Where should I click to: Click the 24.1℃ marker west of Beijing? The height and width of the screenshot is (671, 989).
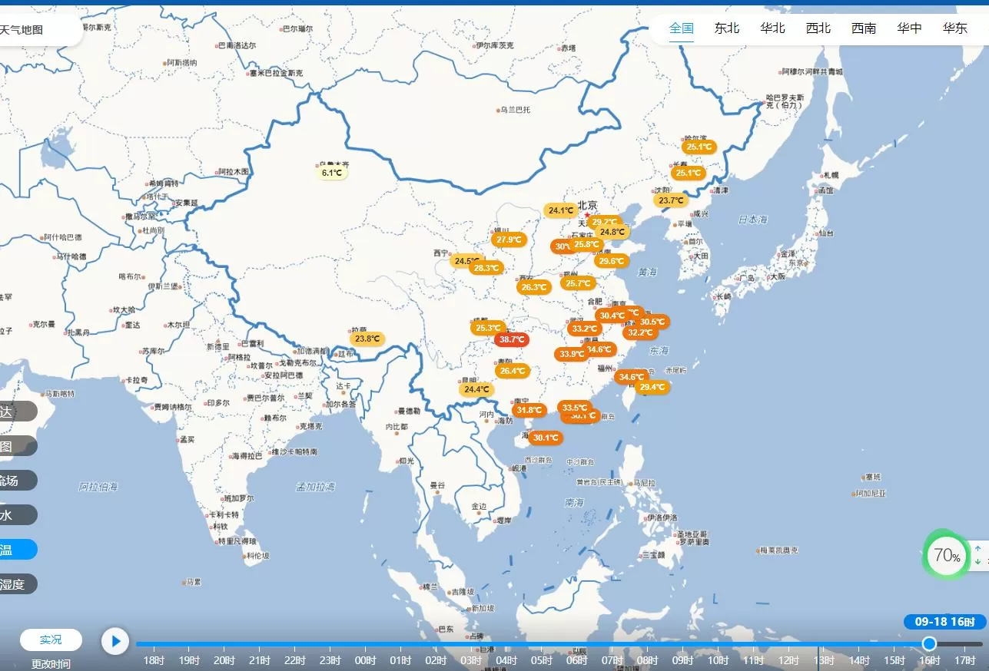pos(561,210)
